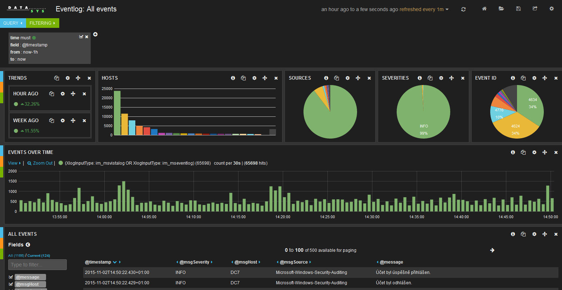Shift the @msgSeverity column right
The image size is (562, 290).
pyautogui.click(x=212, y=262)
